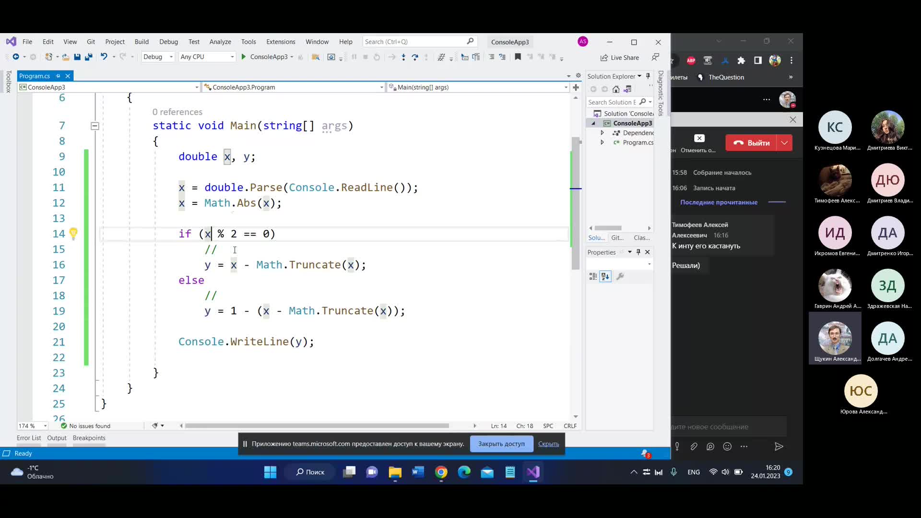Click the Undo arrow icon
The width and height of the screenshot is (921, 518).
[x=104, y=57]
